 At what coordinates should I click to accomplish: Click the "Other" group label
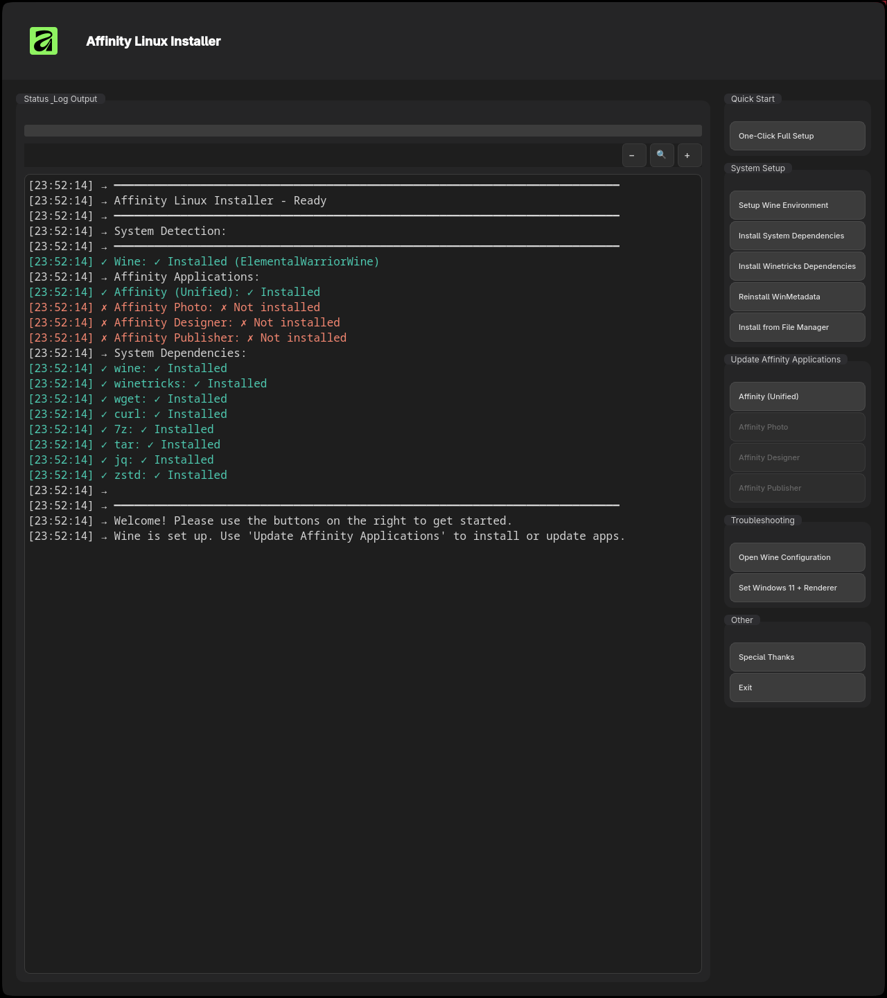(x=742, y=620)
